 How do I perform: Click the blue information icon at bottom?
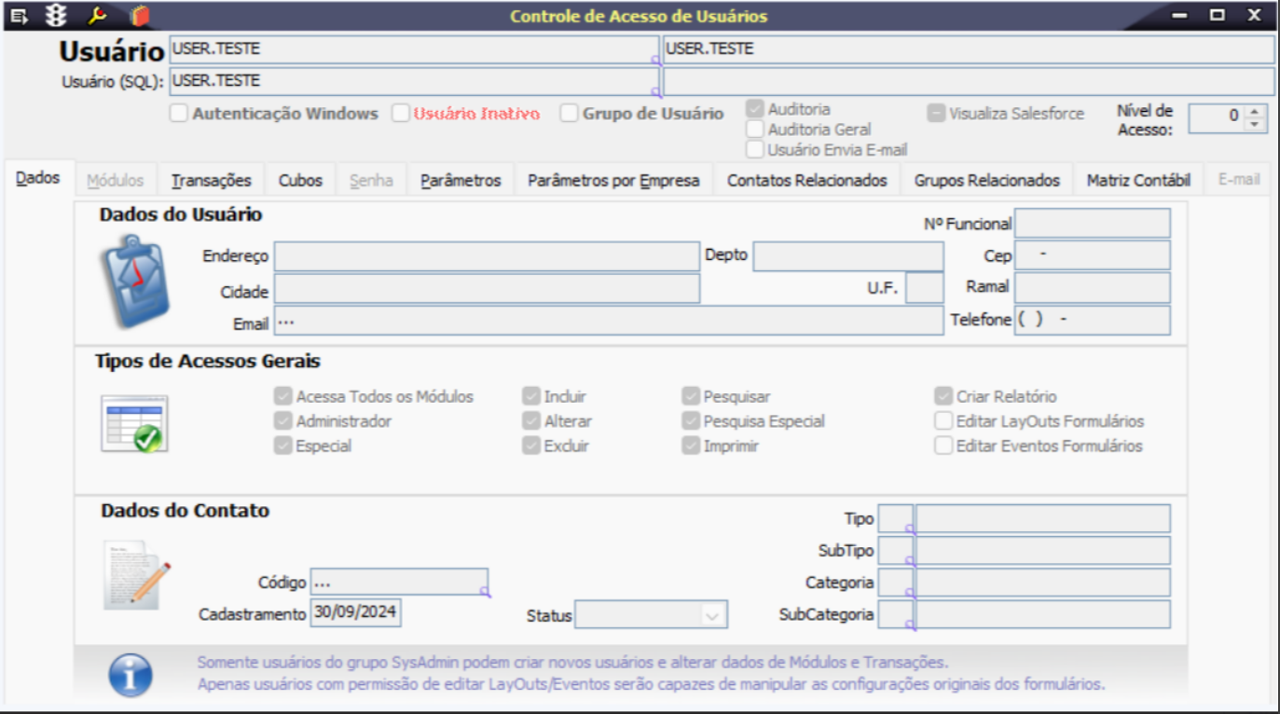pyautogui.click(x=131, y=675)
